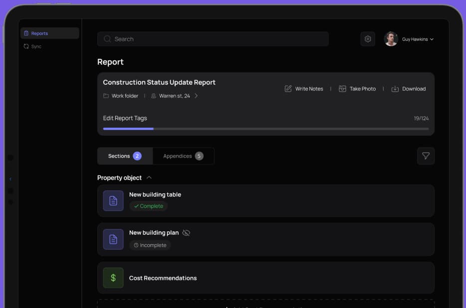The width and height of the screenshot is (466, 308).
Task: Switch to the Appendices tab
Action: point(183,156)
